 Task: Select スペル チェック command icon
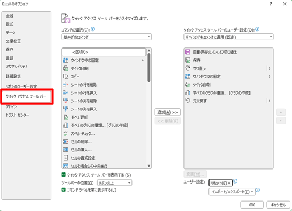pyautogui.click(x=66, y=133)
